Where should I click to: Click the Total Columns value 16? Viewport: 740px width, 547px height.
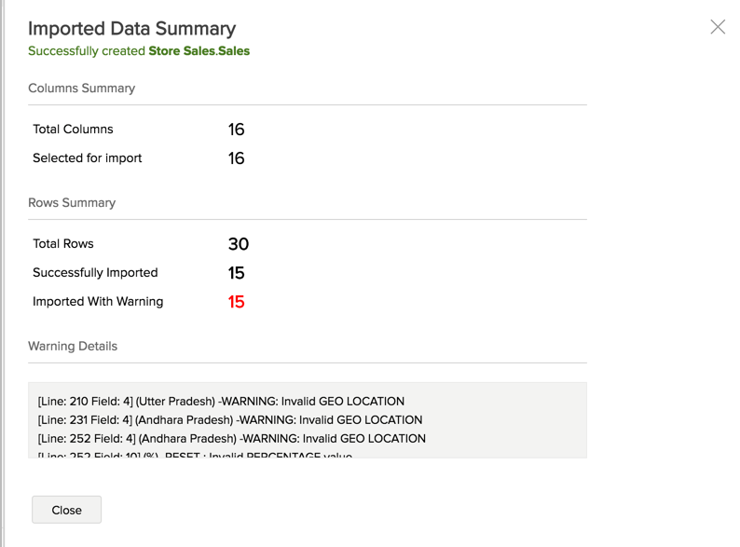pyautogui.click(x=236, y=130)
